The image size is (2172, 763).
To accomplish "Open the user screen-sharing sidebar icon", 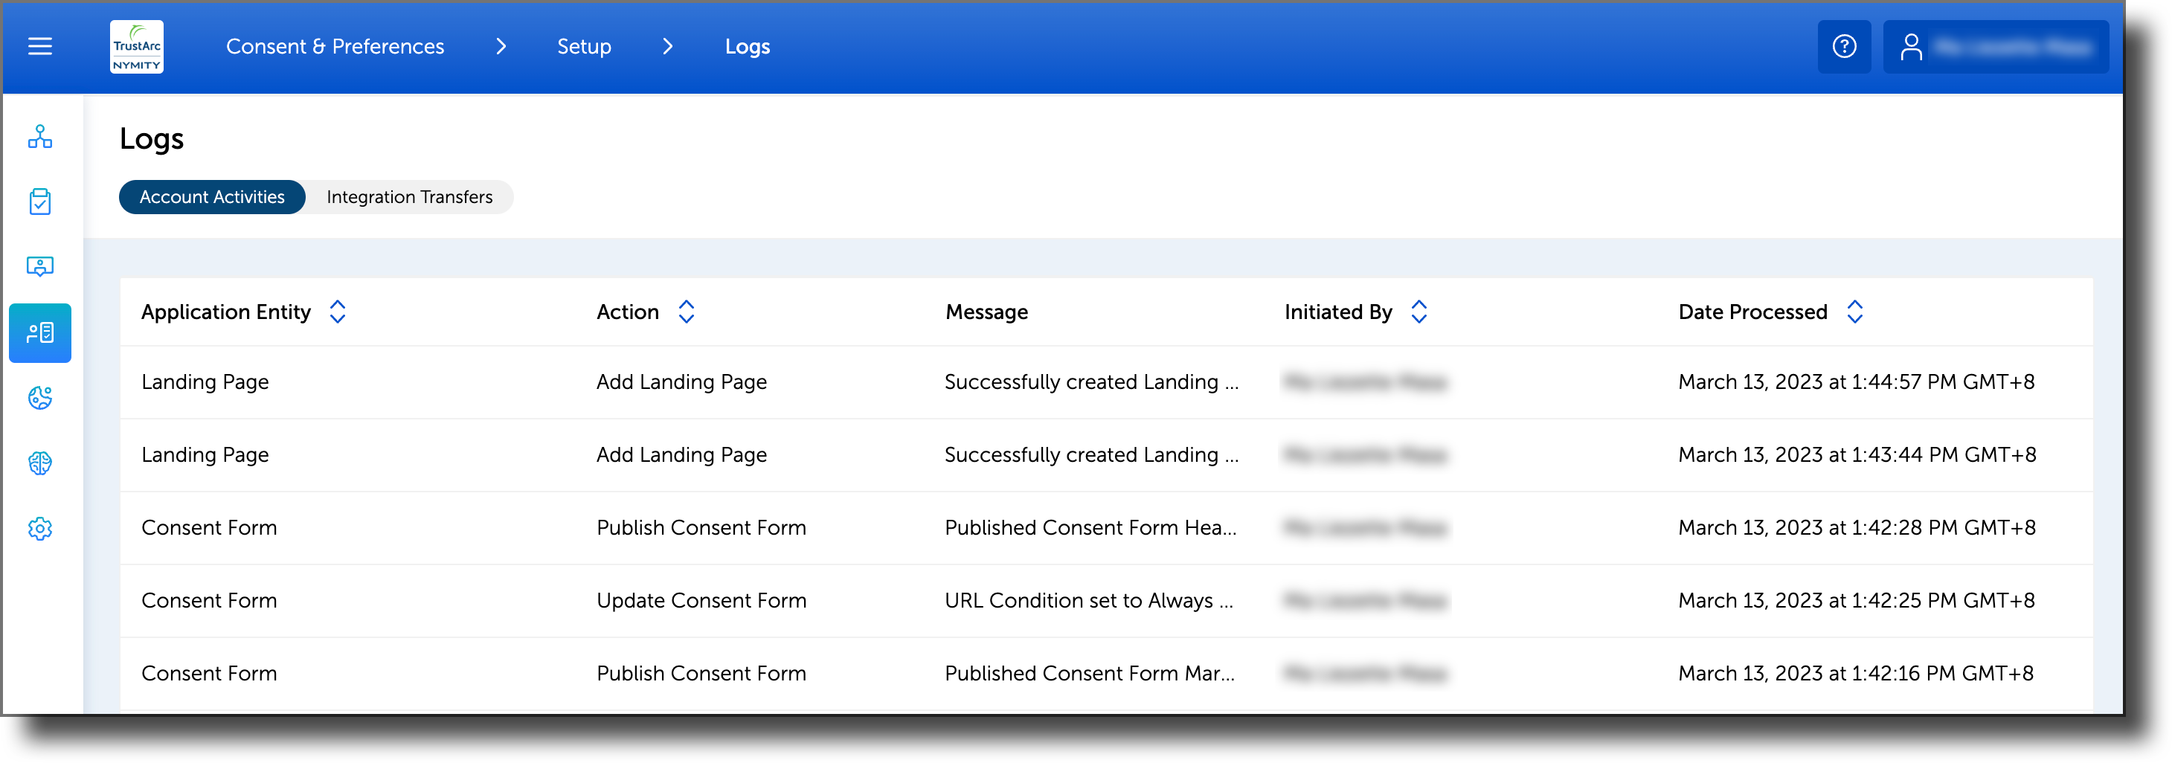I will click(x=39, y=267).
